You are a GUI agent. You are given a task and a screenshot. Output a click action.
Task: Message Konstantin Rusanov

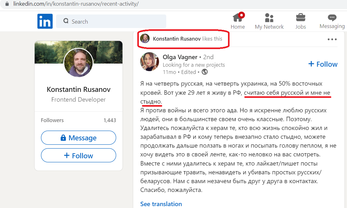pyautogui.click(x=78, y=138)
